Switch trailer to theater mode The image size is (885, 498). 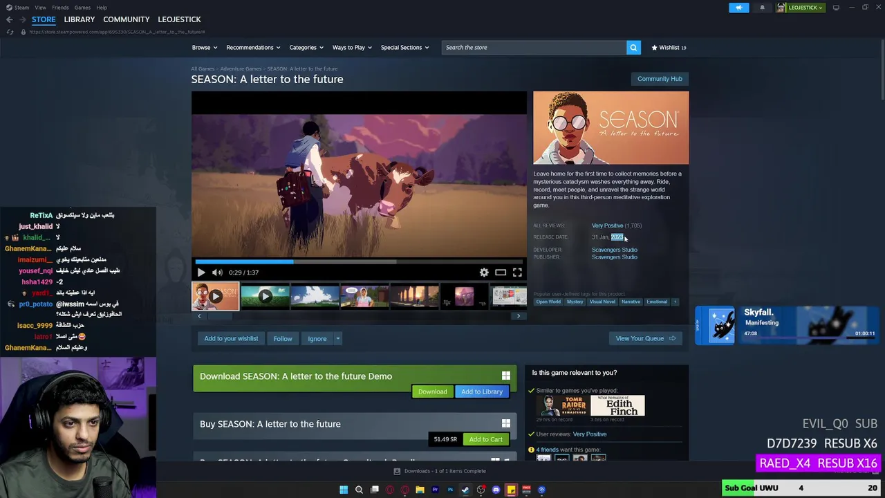pos(501,273)
